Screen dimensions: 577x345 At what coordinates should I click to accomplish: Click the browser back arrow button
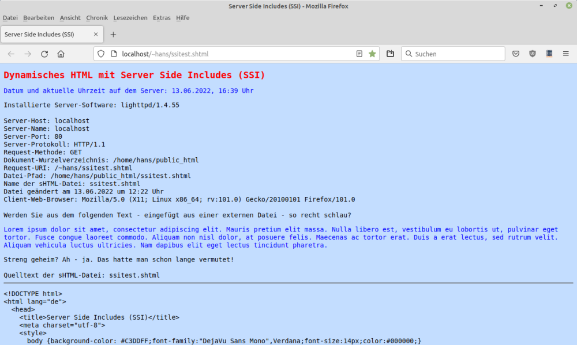11,54
